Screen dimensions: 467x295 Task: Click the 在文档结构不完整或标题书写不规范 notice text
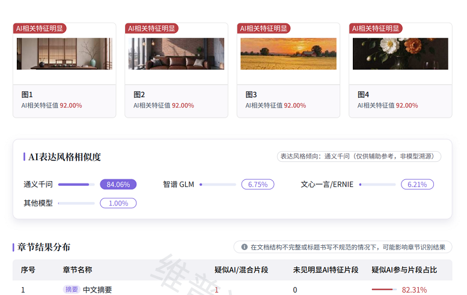[348, 247]
